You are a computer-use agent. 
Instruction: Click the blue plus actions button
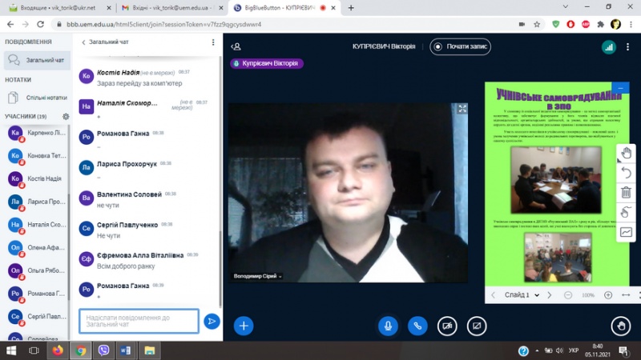pos(244,326)
